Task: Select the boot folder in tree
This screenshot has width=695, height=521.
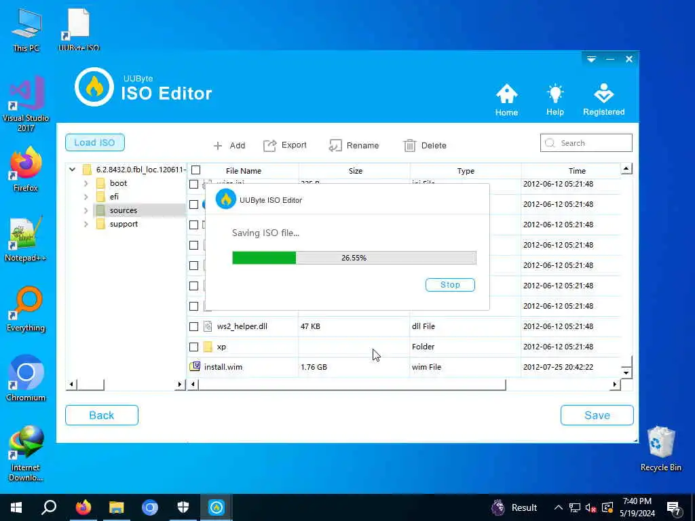Action: pyautogui.click(x=118, y=183)
